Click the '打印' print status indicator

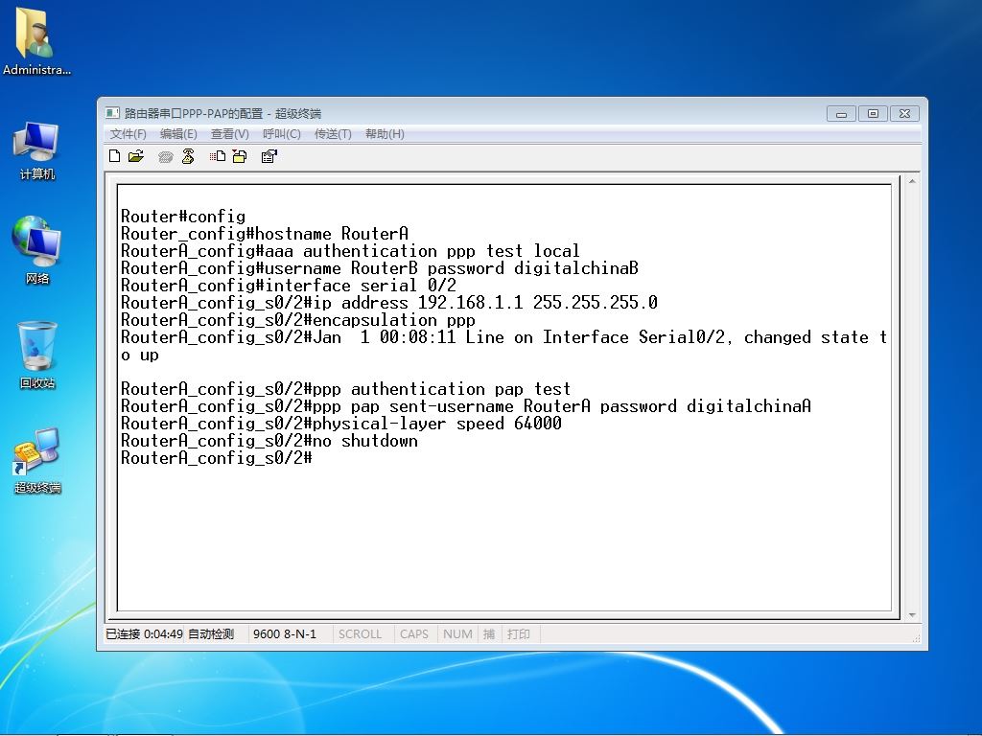coord(519,634)
